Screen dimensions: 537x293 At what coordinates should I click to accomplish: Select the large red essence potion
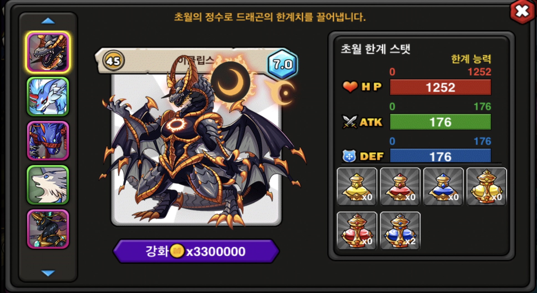[357, 231]
